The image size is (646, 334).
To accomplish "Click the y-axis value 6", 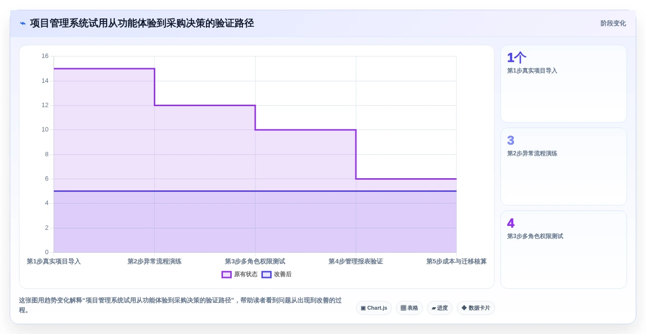I will [47, 179].
